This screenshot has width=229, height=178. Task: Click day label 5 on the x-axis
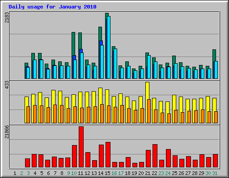(42, 173)
